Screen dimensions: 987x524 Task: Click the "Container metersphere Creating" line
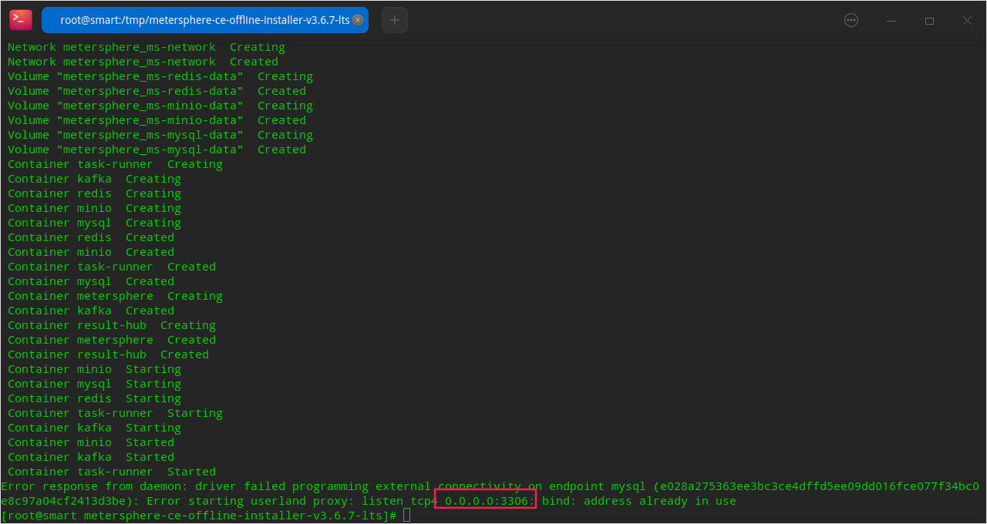(115, 296)
